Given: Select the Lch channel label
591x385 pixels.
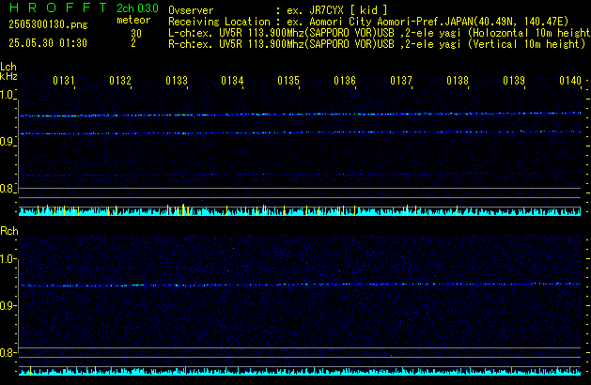Looking at the screenshot, I should tap(8, 67).
